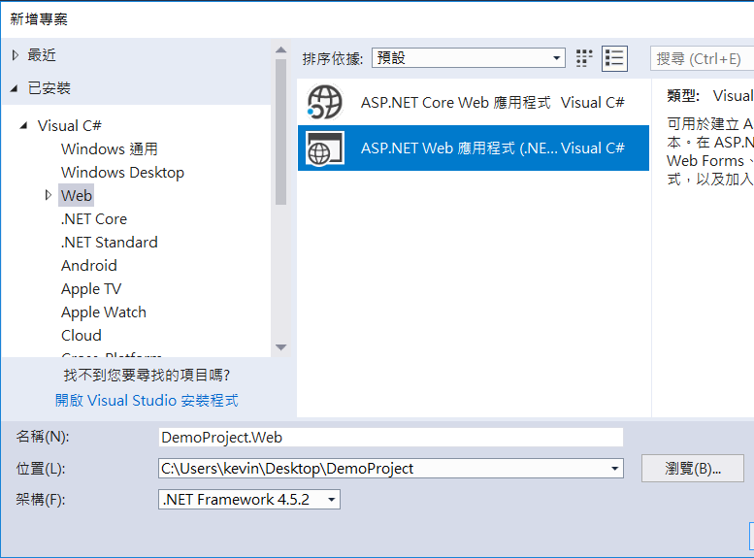Viewport: 754px width, 558px height.
Task: Open the 架構 .NET Framework version dropdown
Action: point(249,499)
